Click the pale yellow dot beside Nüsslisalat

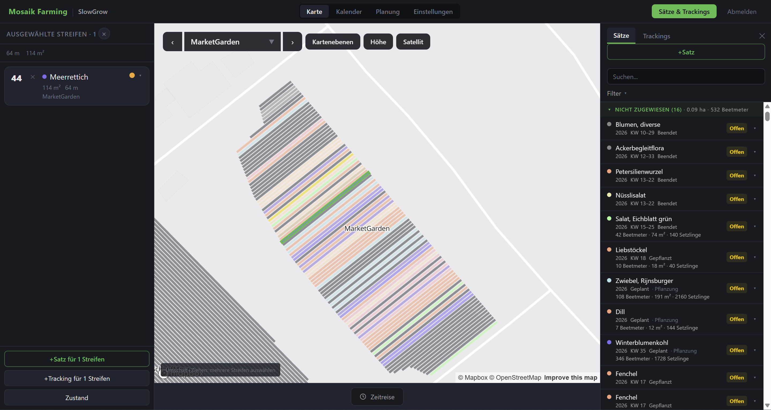click(x=609, y=195)
